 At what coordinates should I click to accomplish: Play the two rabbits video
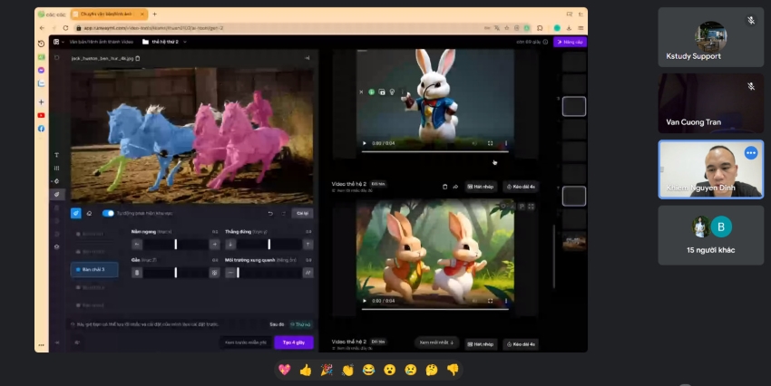365,300
